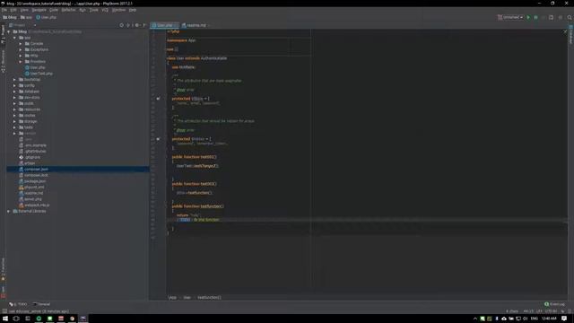This screenshot has width=574, height=323.
Task: Expand the Http folder
Action: tap(21, 56)
